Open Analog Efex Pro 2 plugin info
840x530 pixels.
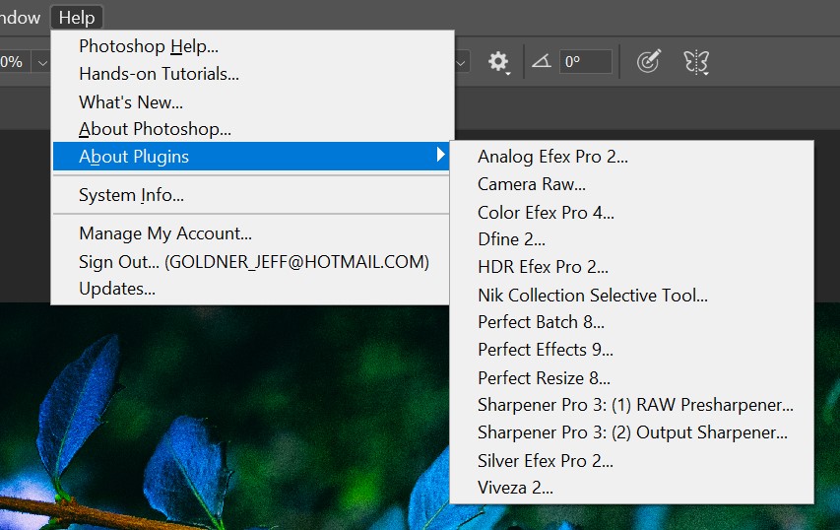631,157
